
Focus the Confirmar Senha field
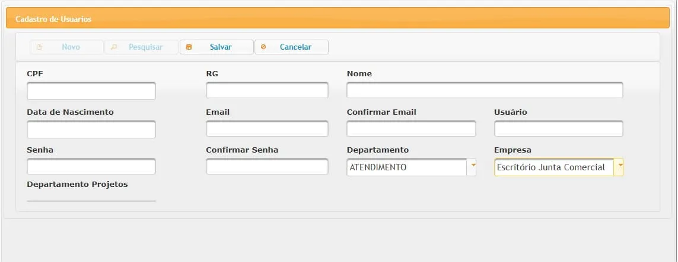coord(267,167)
